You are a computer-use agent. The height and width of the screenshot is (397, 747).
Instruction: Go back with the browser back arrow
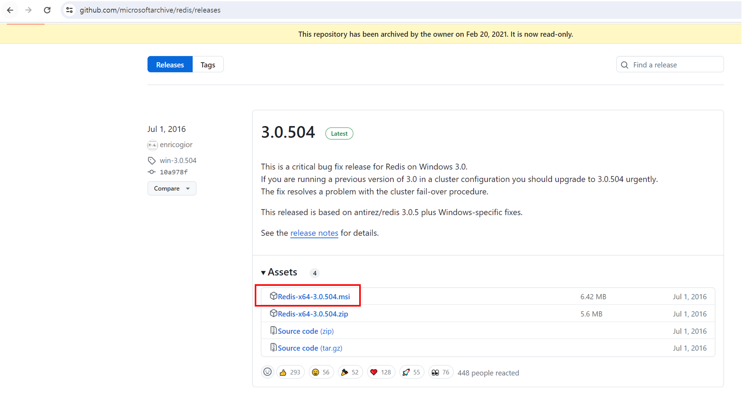10,10
